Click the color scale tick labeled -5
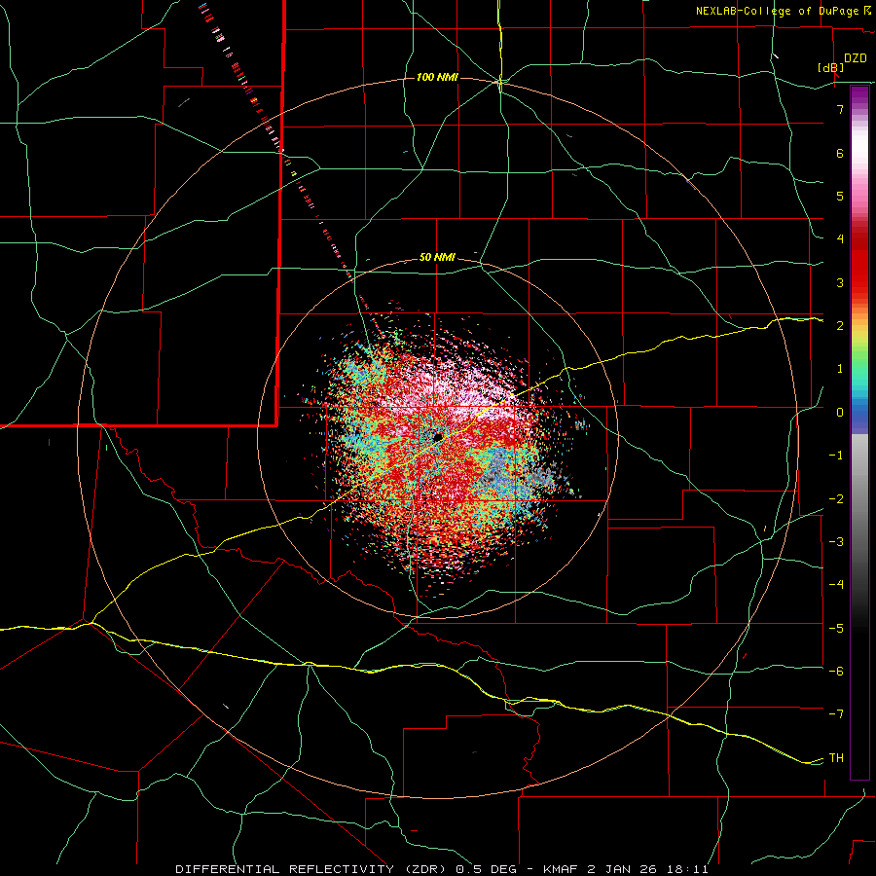 coord(836,629)
